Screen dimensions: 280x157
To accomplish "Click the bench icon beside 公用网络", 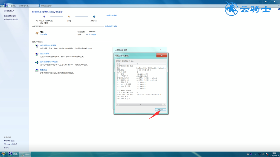I will click(37, 33).
